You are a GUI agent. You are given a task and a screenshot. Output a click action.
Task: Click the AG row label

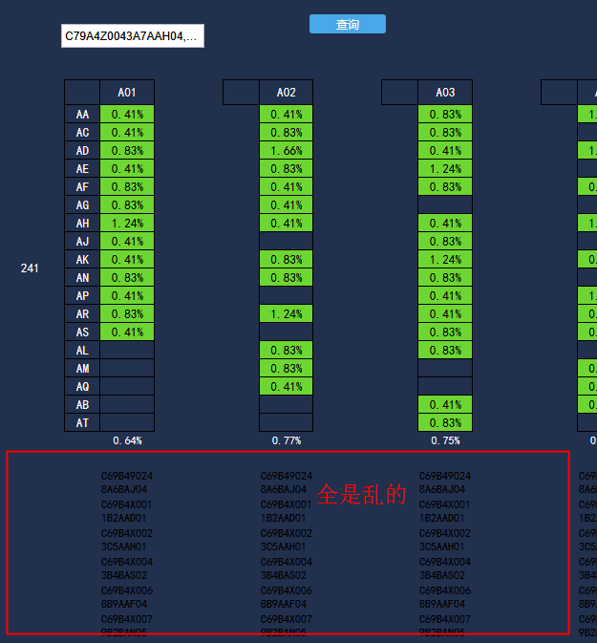click(x=82, y=205)
